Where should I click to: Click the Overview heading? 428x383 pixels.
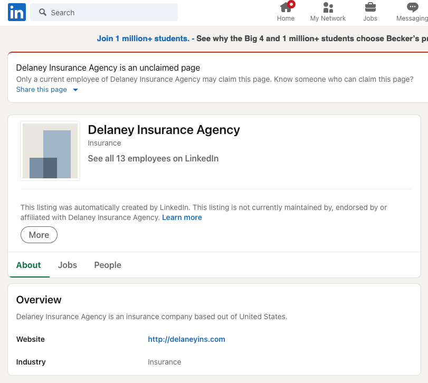tap(39, 300)
